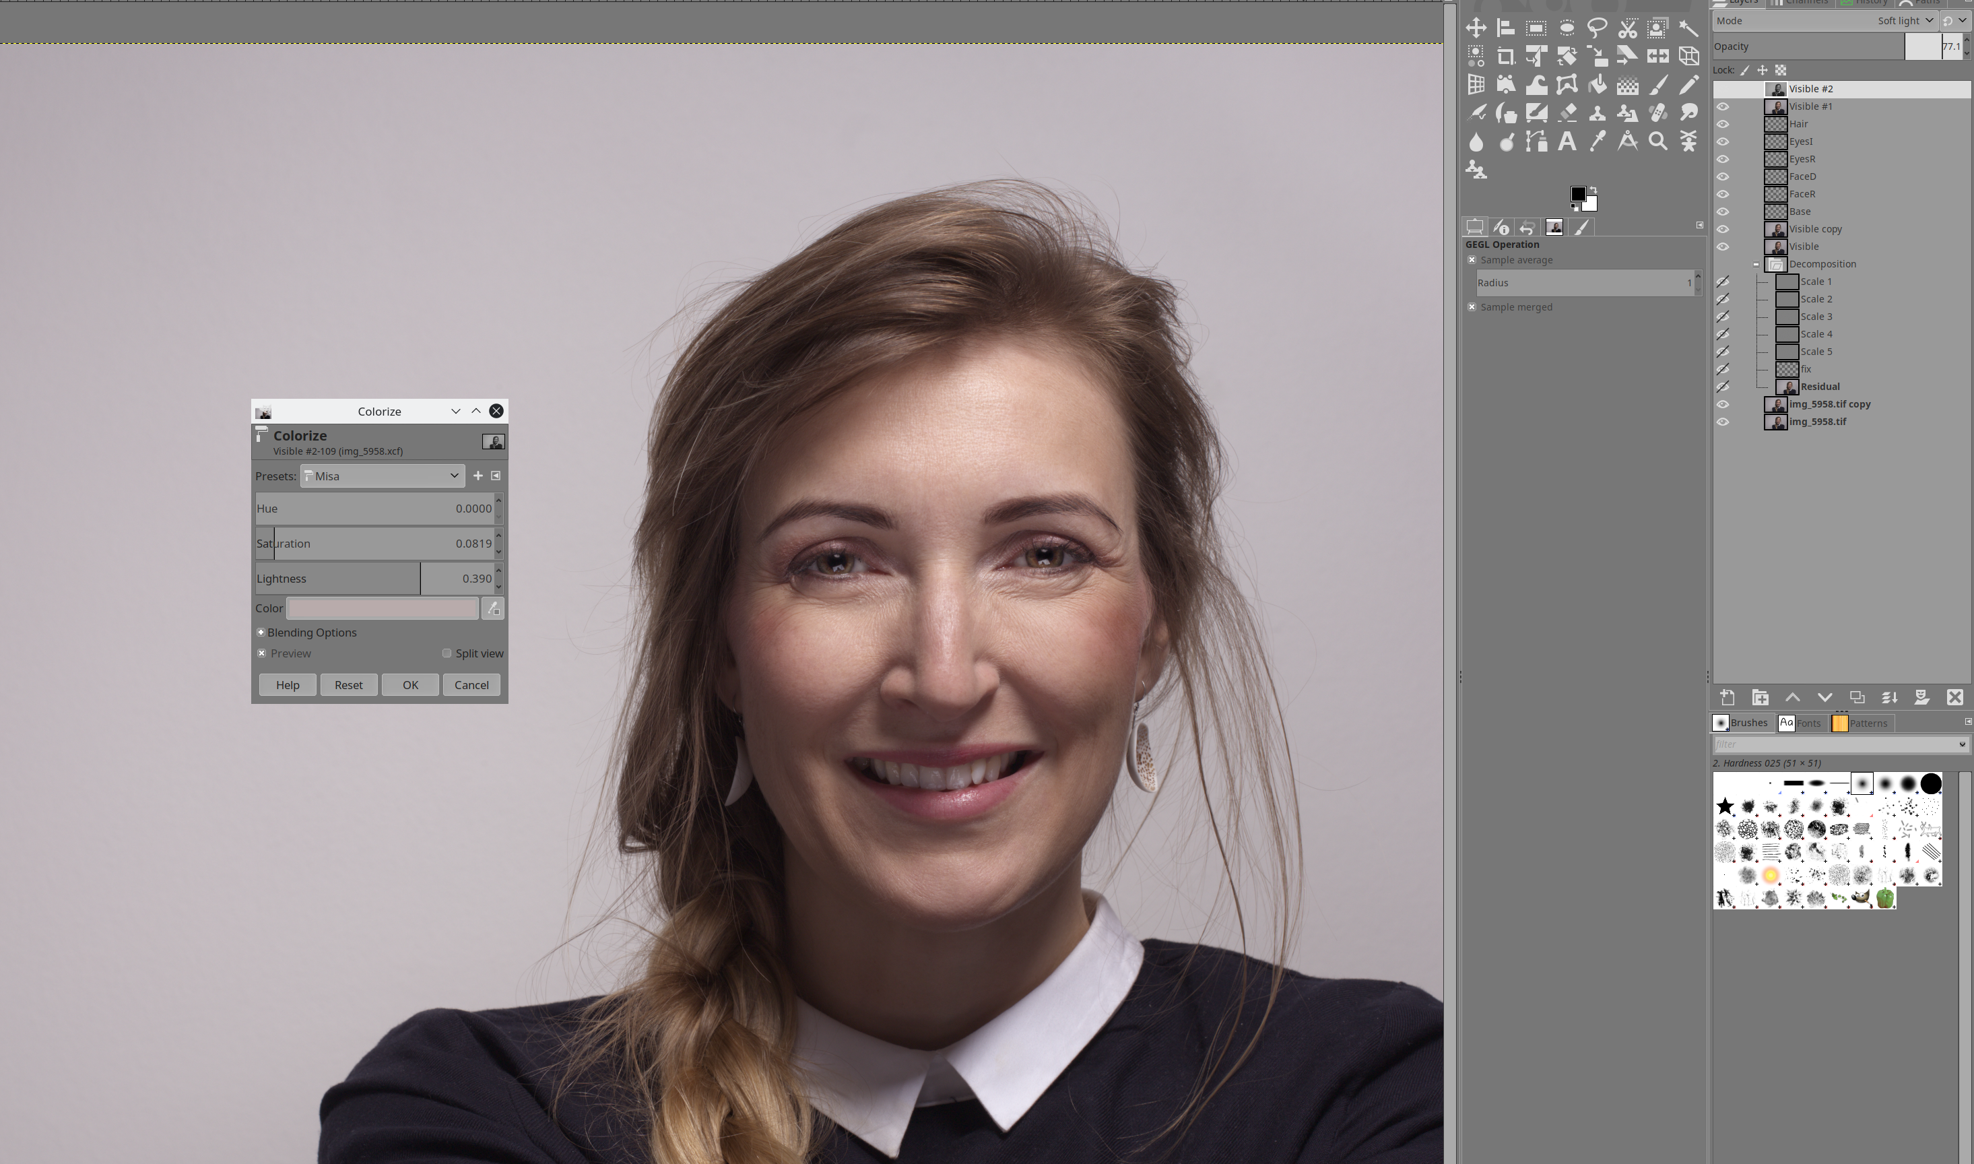Click the Colorize color swatch
The height and width of the screenshot is (1164, 1974).
[x=382, y=608]
